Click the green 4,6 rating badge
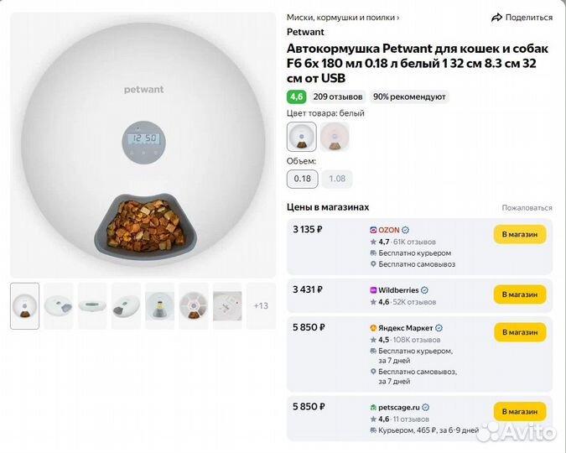Screen dimensions: 566x453 296,96
